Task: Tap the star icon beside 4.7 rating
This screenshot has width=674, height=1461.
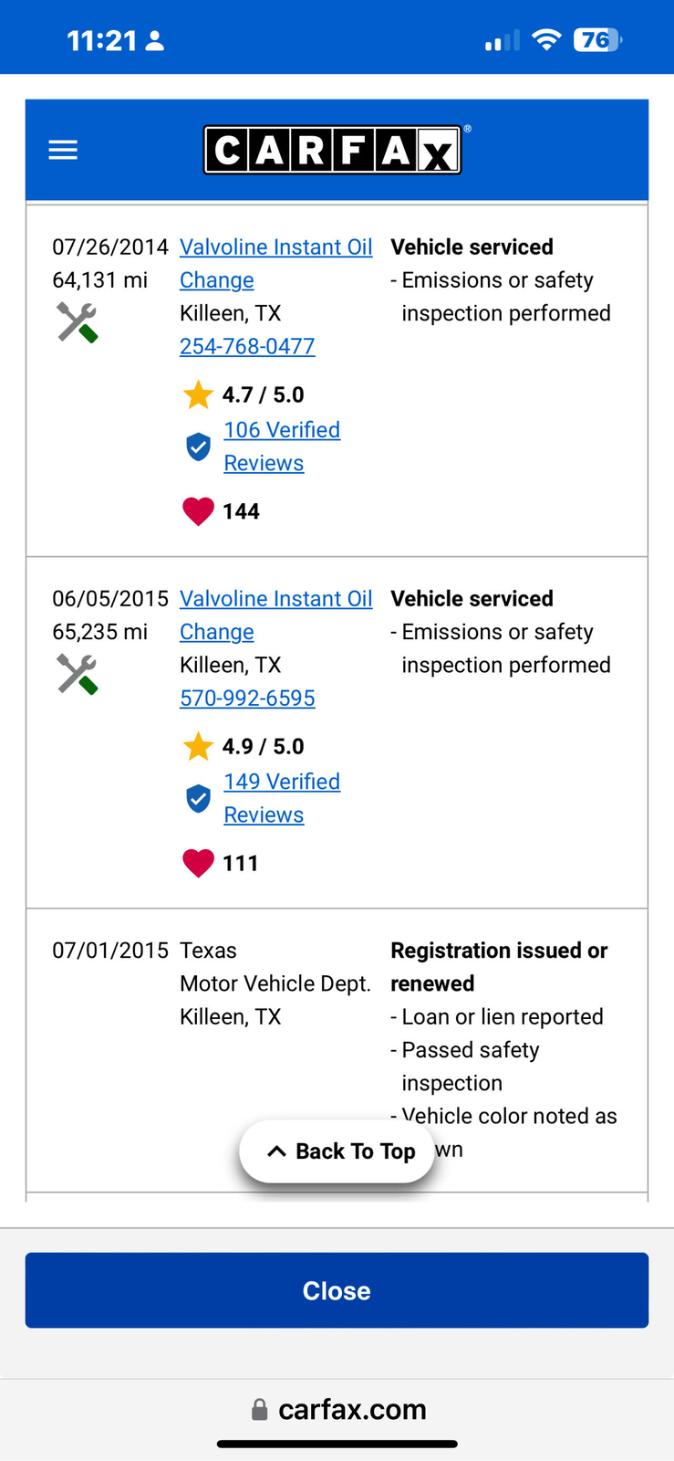Action: click(198, 395)
